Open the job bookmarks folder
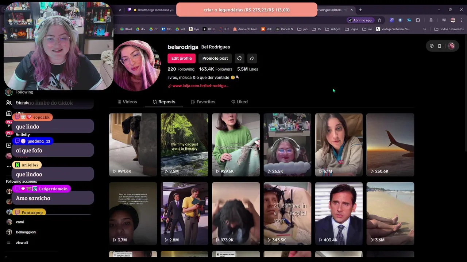This screenshot has width=467, height=262. tap(302, 29)
